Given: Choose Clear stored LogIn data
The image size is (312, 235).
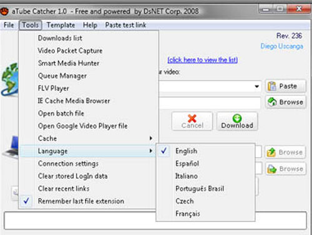Looking at the screenshot, I should click(x=88, y=176).
